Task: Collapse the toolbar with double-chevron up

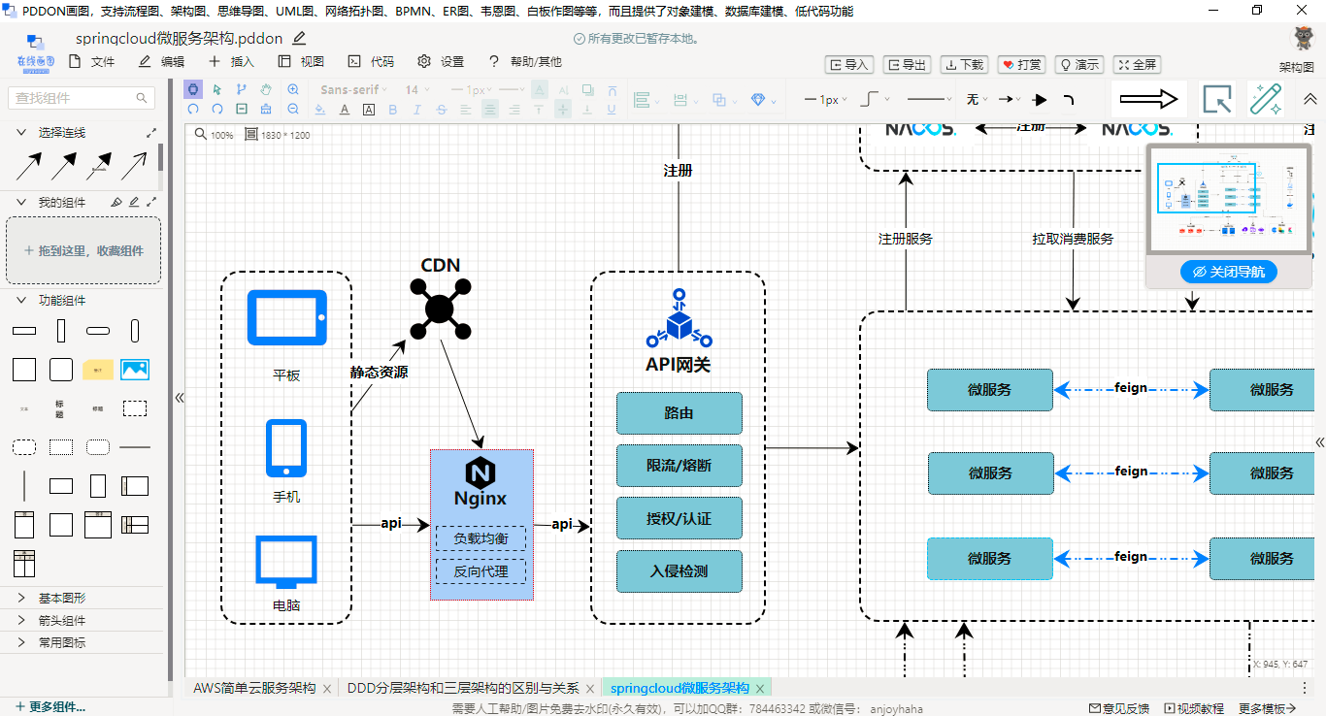Action: 1309,99
